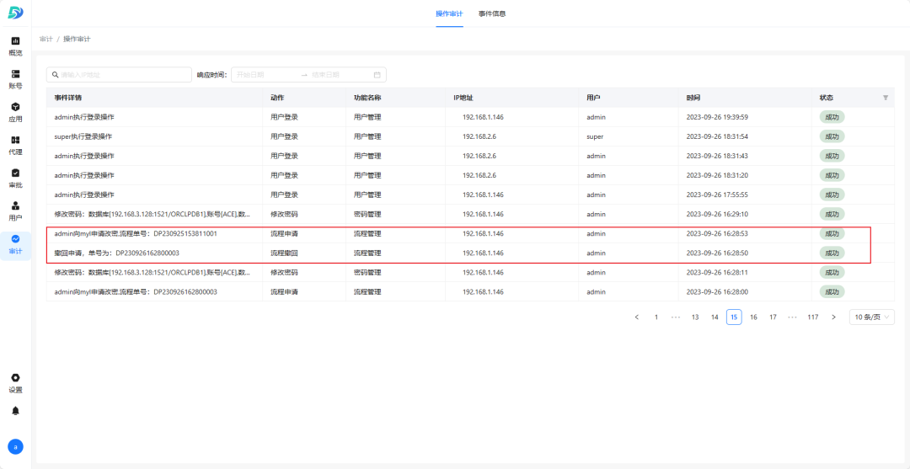Click timestamp 2023-09-26 18:31:20
Viewport: 910px width, 469px height.
pyautogui.click(x=717, y=175)
